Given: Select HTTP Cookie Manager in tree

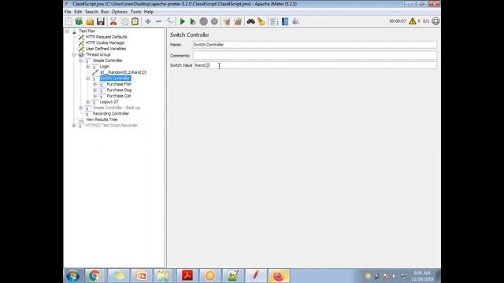Looking at the screenshot, I should tap(105, 42).
